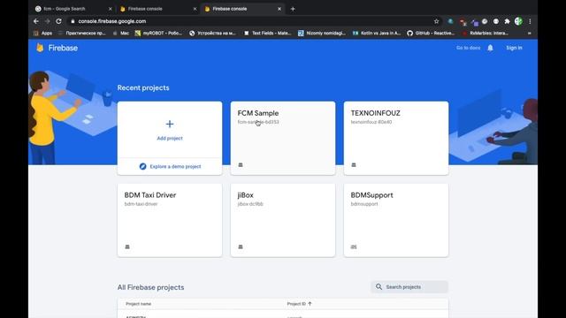Sort by the Project ID column arrow
The image size is (566, 318).
click(x=310, y=304)
